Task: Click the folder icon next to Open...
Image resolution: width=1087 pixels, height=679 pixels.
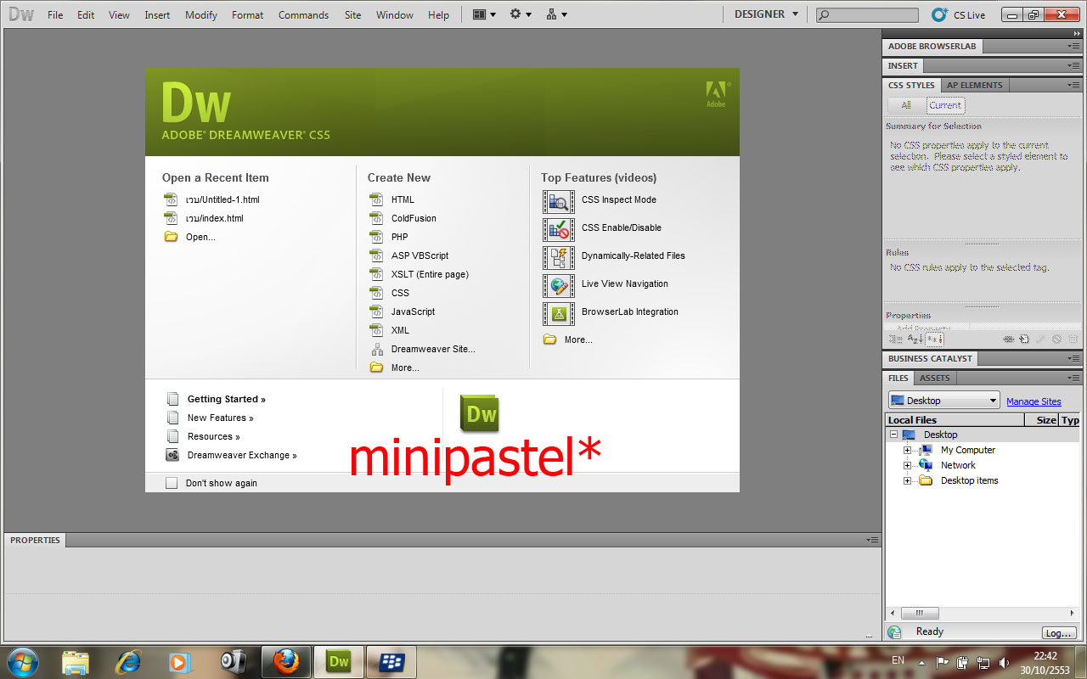Action: point(171,237)
